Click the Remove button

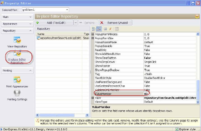pos(88,23)
